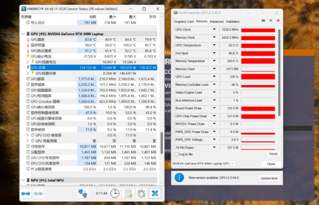Open the GPU Clock sensor dropdown
This screenshot has width=319, height=205.
pyautogui.click(x=214, y=29)
